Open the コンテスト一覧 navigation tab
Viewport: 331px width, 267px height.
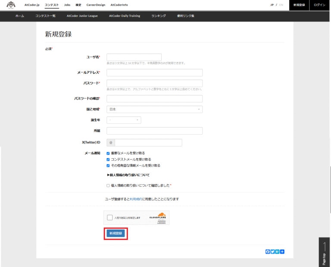pos(46,16)
